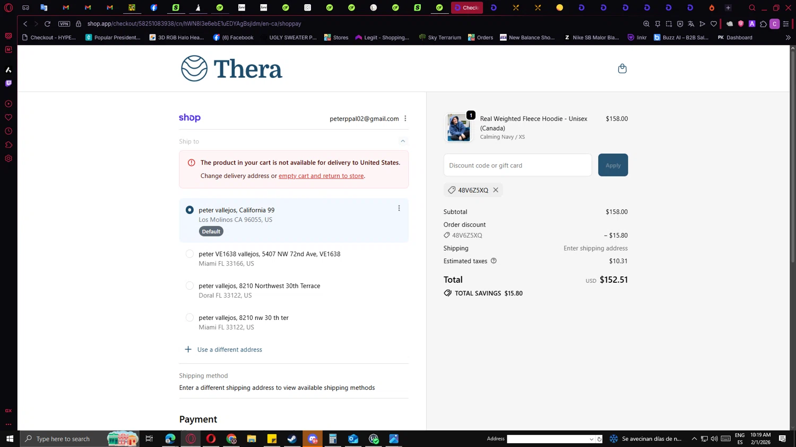
Task: Open Twitch in Opera sidebar
Action: [8, 83]
